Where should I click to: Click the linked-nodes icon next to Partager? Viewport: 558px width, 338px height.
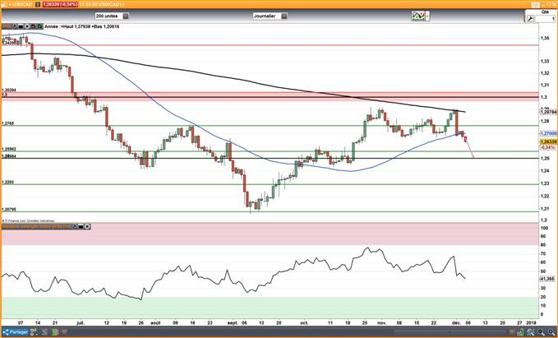point(34,332)
